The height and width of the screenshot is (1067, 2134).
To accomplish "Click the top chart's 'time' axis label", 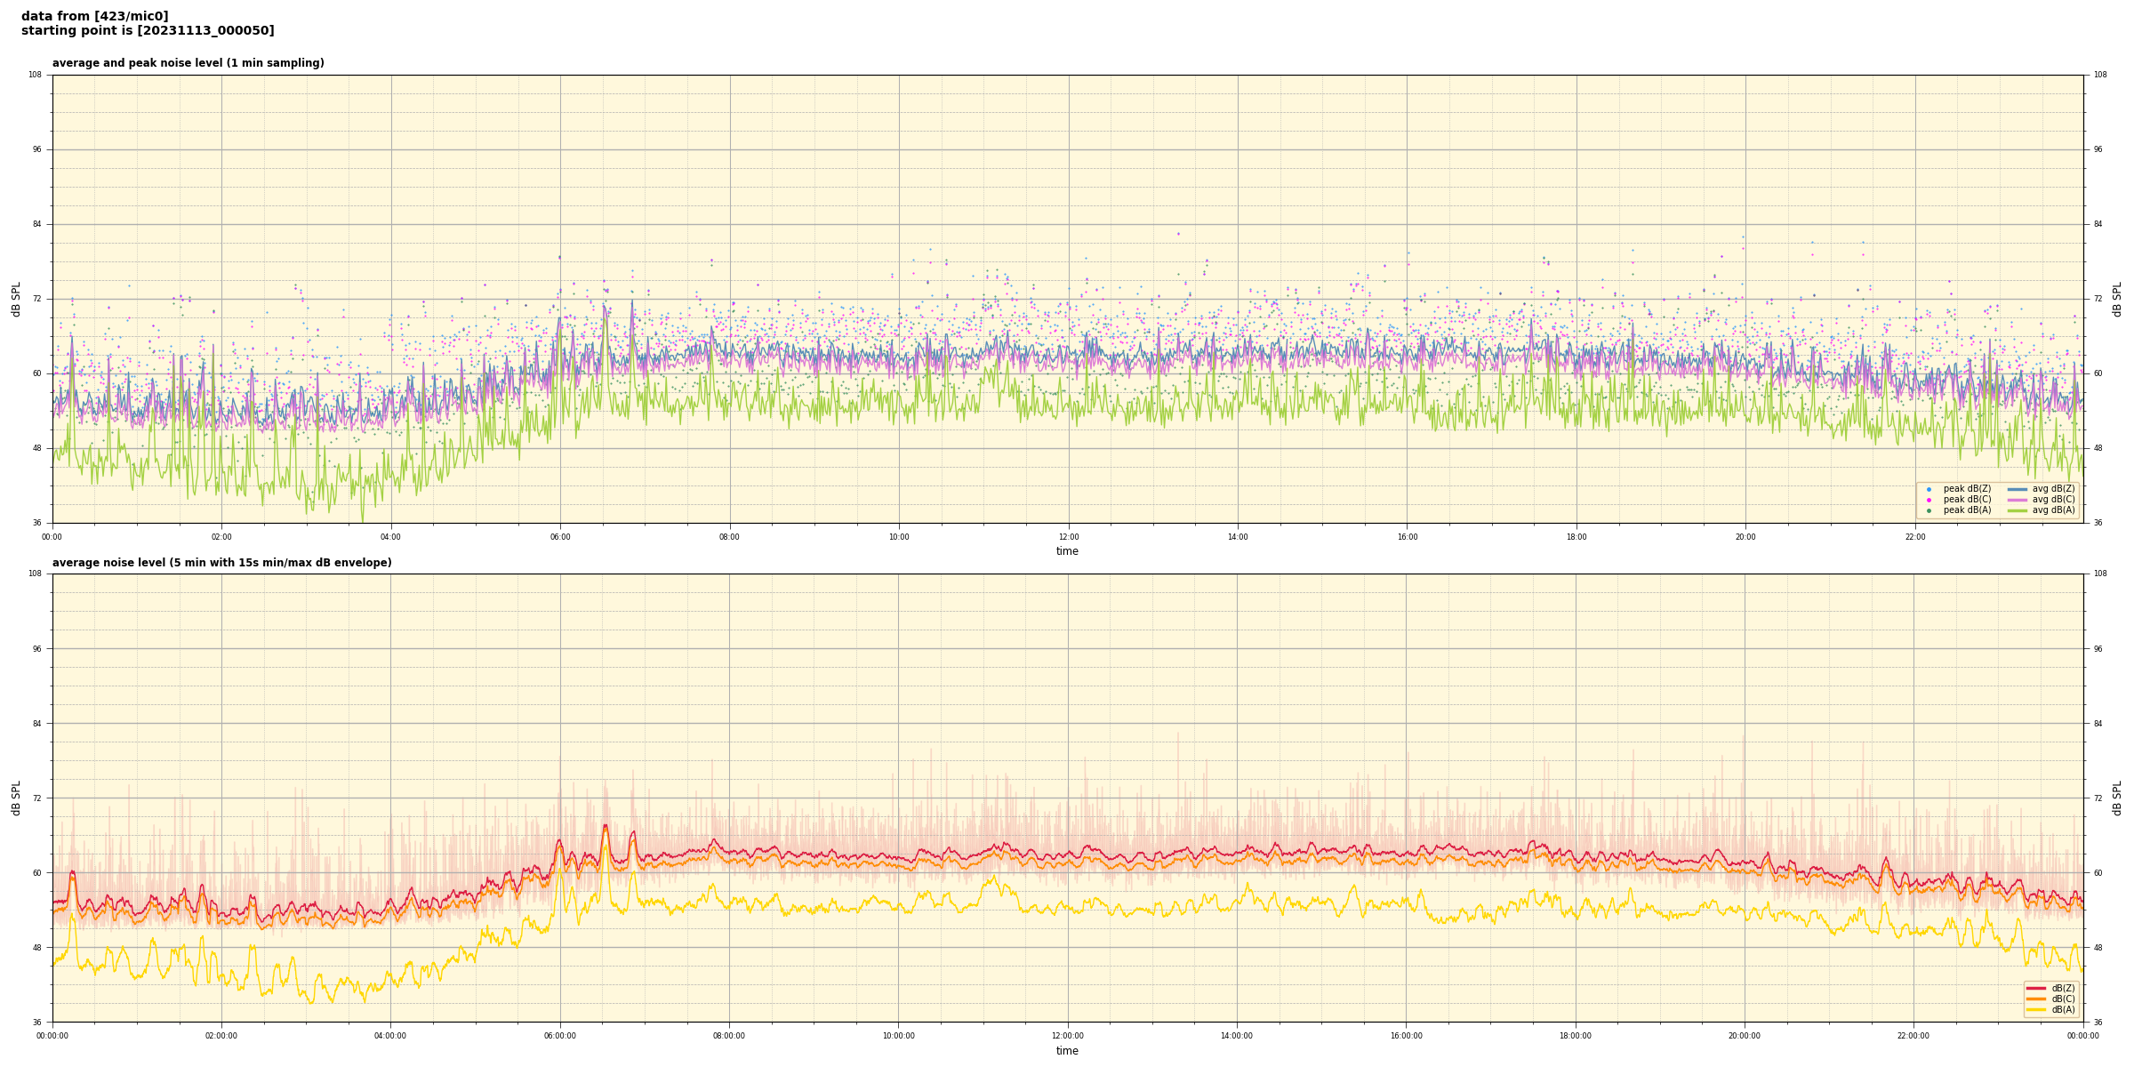I will tap(1067, 551).
